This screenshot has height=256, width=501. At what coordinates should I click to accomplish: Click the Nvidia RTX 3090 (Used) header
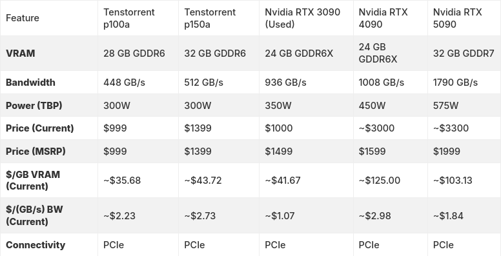click(302, 18)
